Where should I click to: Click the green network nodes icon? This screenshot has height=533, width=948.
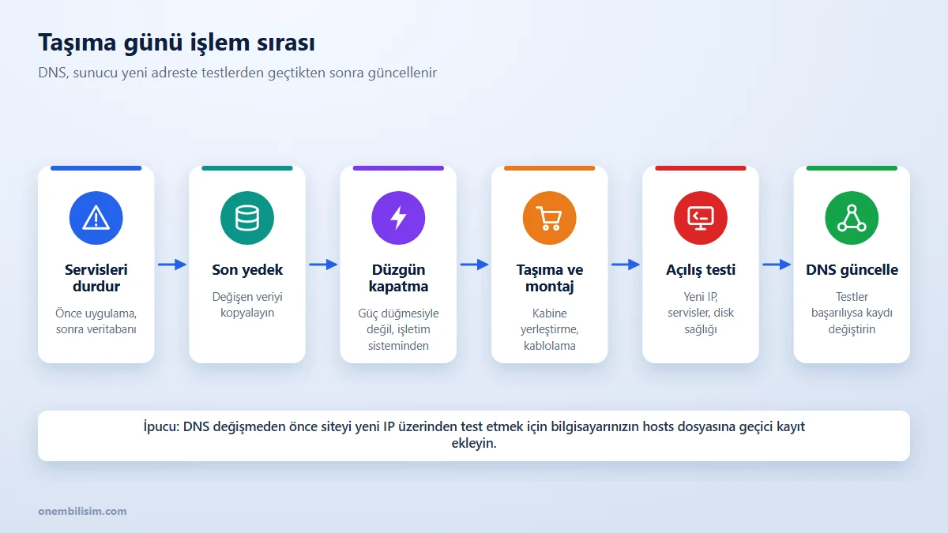pos(852,217)
